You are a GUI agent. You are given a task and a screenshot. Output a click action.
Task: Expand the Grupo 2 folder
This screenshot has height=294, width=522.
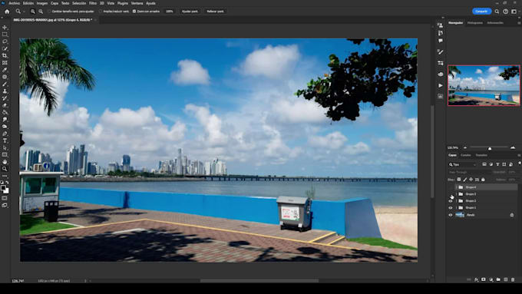457,201
